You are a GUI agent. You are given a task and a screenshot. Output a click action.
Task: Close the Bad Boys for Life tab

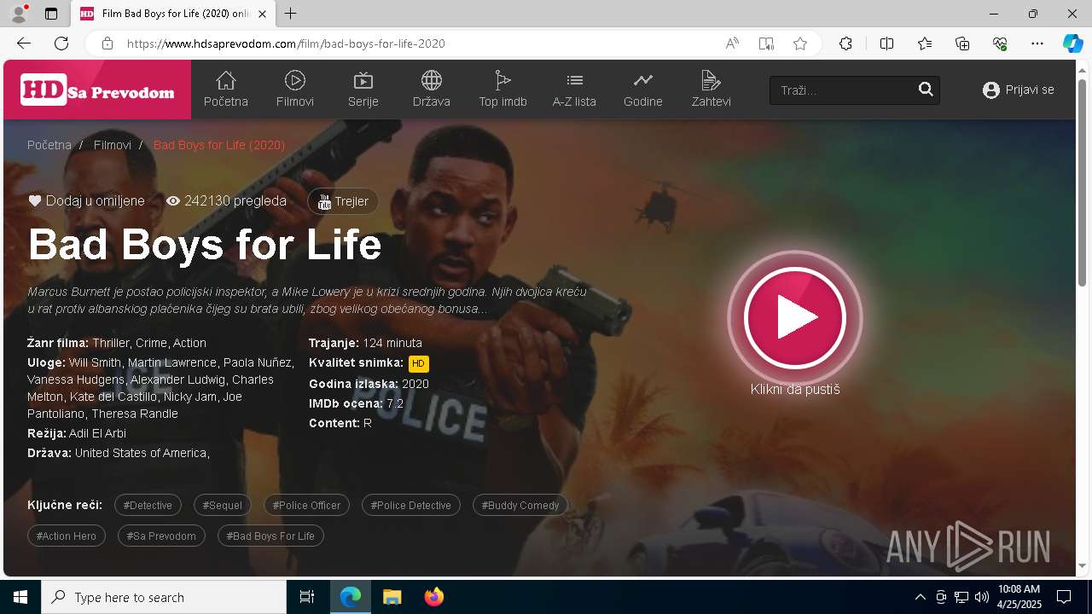tap(263, 14)
